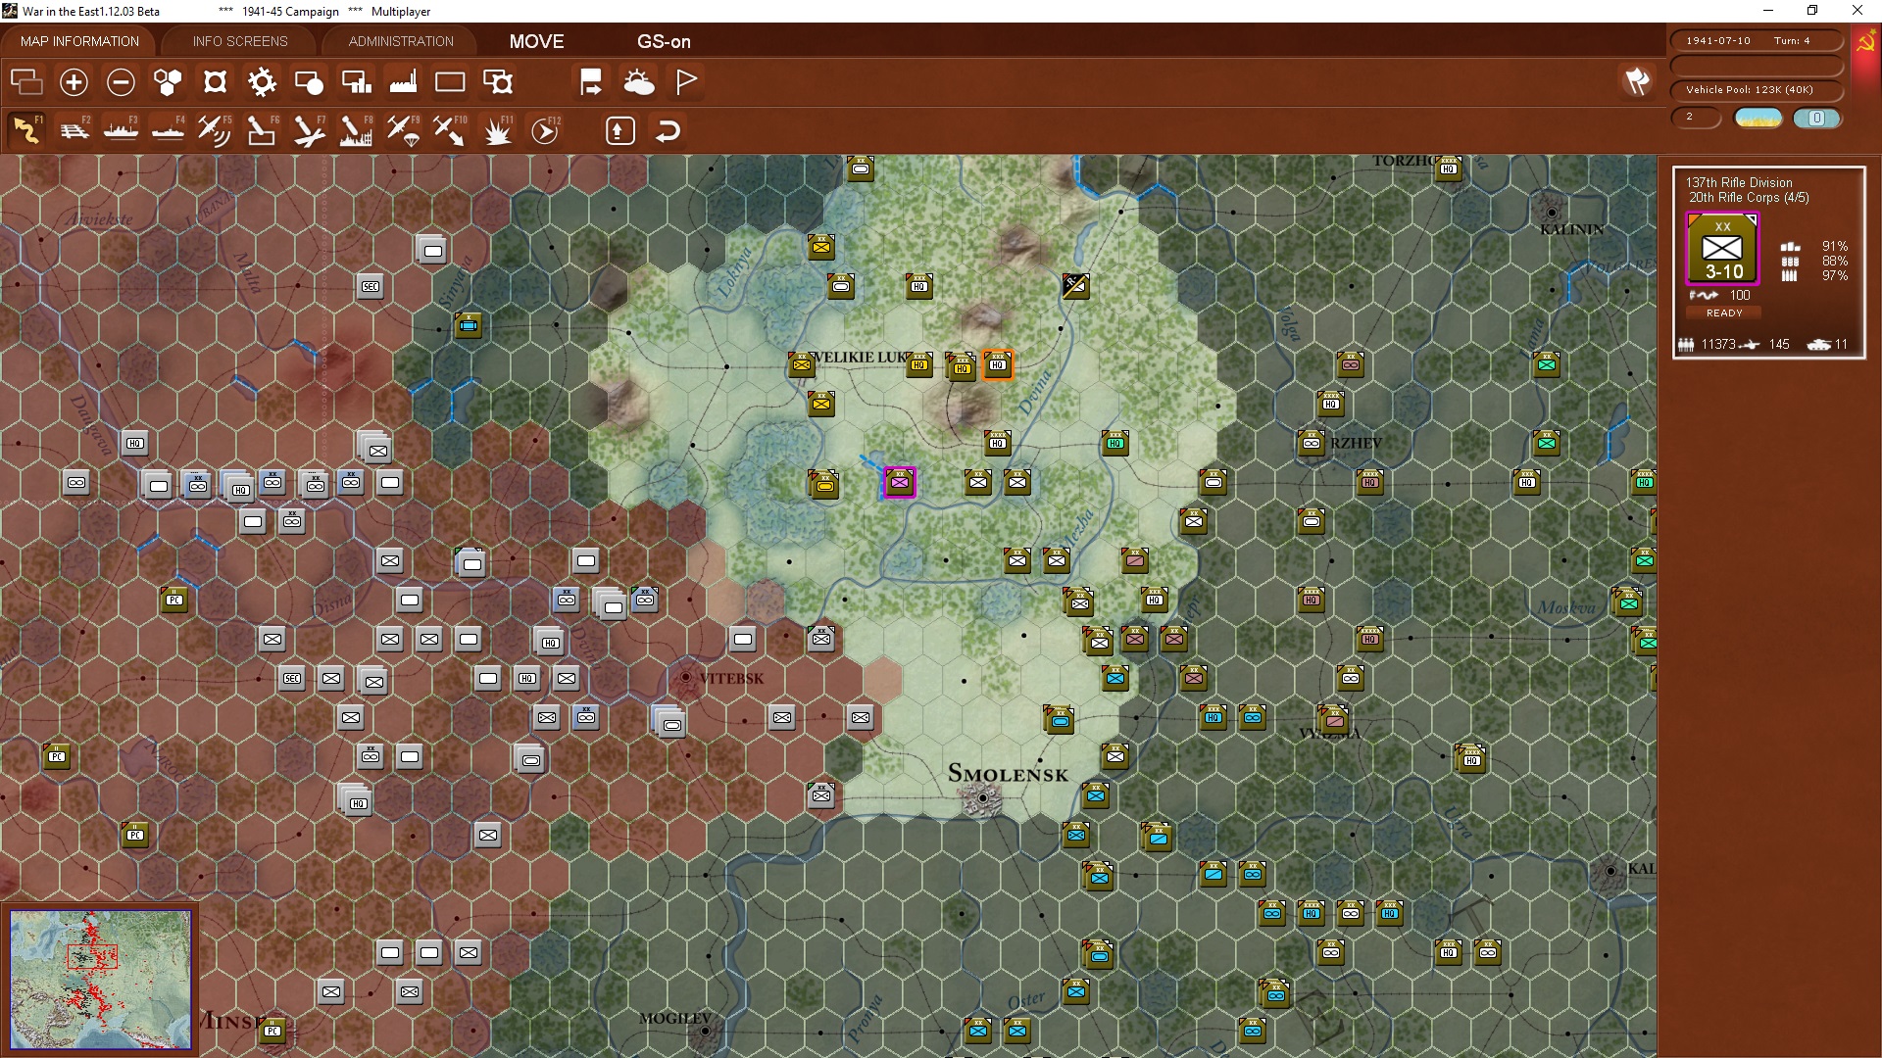Viewport: 1882px width, 1058px height.
Task: Toggle the factory icon
Action: (403, 81)
